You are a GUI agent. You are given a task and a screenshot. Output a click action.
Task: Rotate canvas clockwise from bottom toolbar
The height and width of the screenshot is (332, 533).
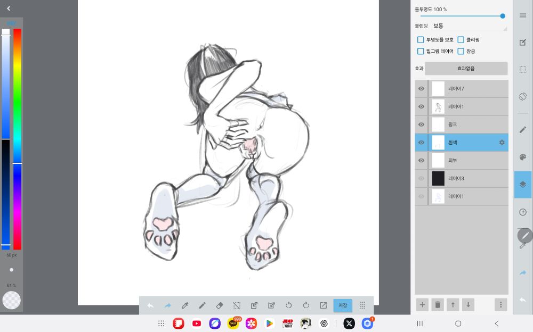coord(306,305)
